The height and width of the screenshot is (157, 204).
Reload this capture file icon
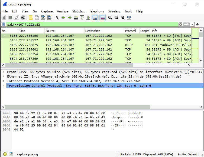[x=49, y=18]
